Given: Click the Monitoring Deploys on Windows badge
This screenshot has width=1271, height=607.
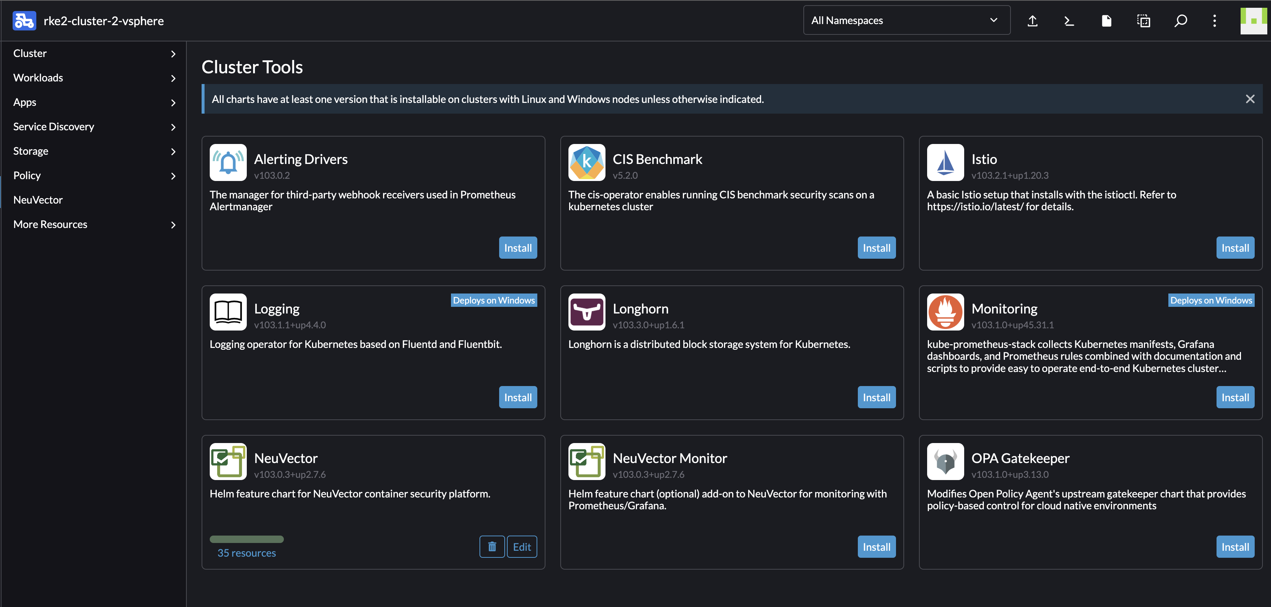Looking at the screenshot, I should (1211, 300).
